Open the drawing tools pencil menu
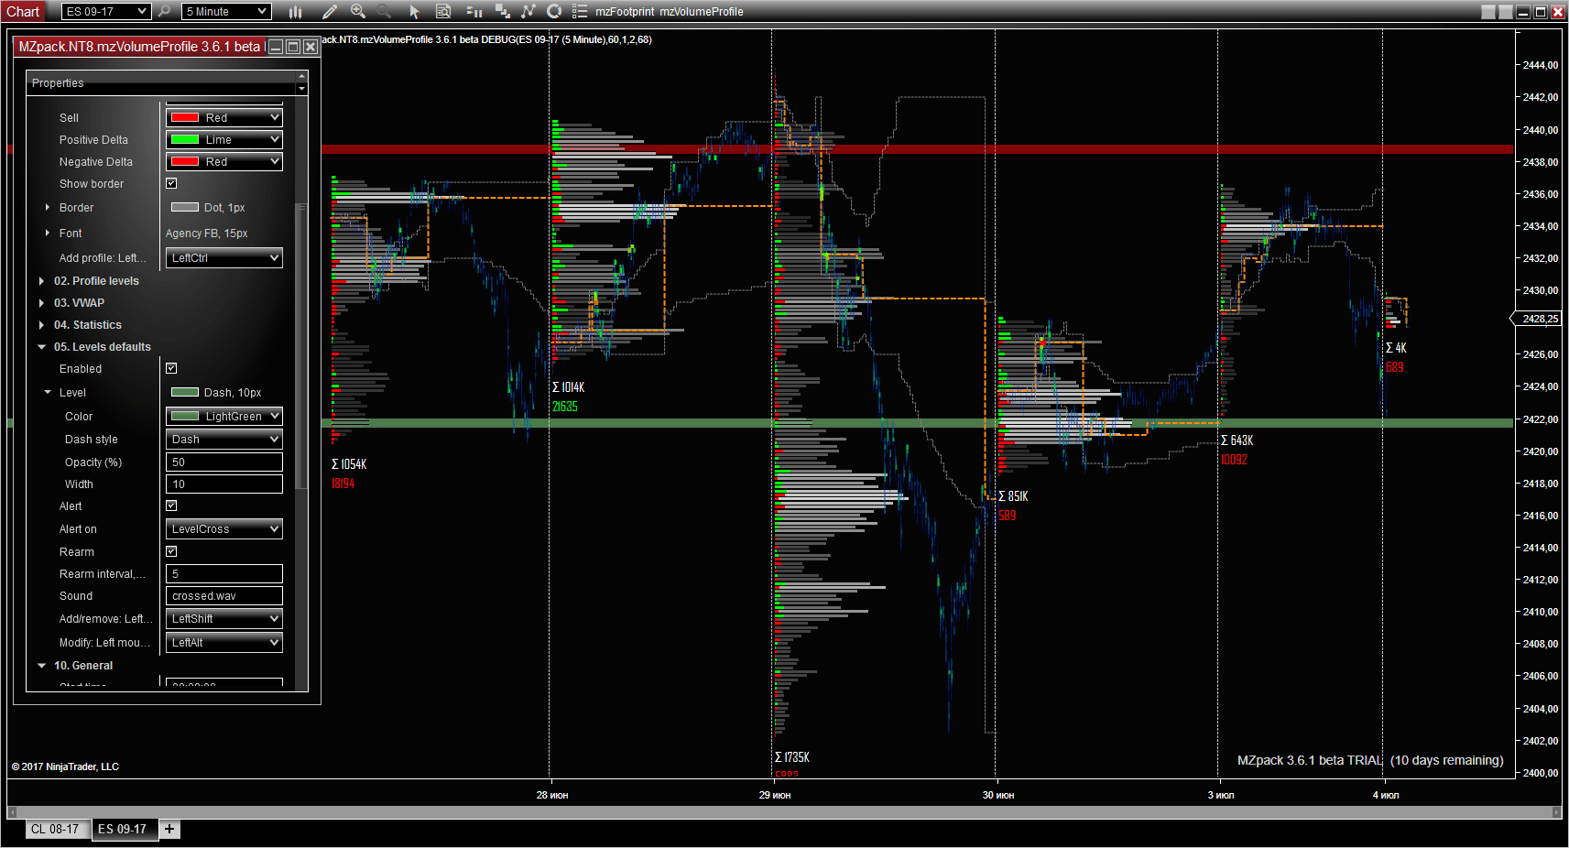Image resolution: width=1569 pixels, height=848 pixels. pyautogui.click(x=330, y=11)
